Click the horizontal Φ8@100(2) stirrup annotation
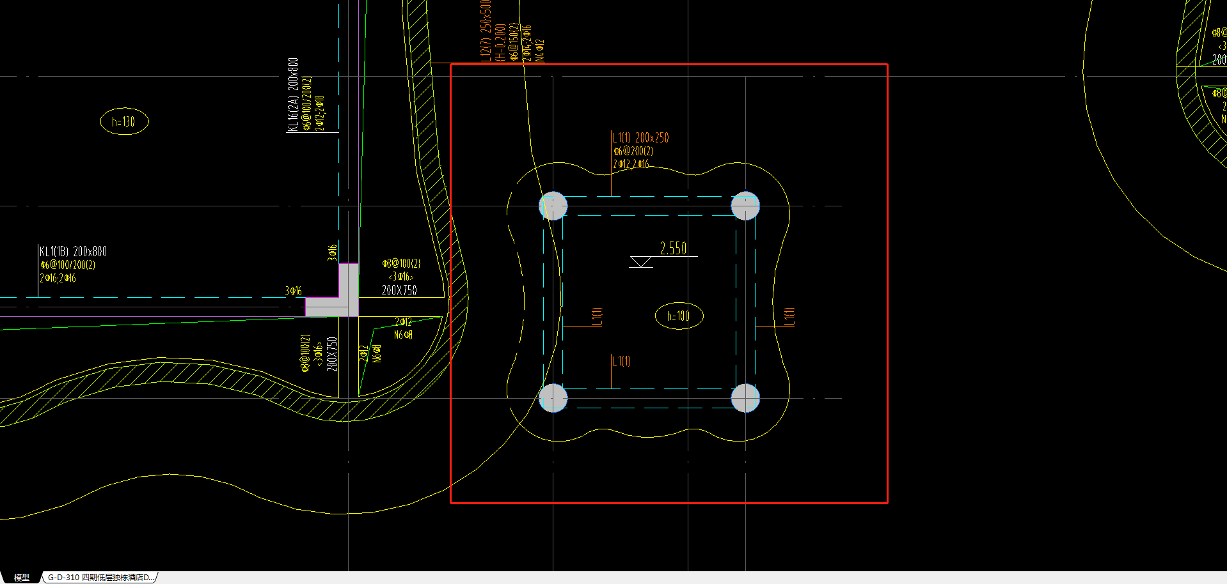The width and height of the screenshot is (1227, 584). click(401, 263)
